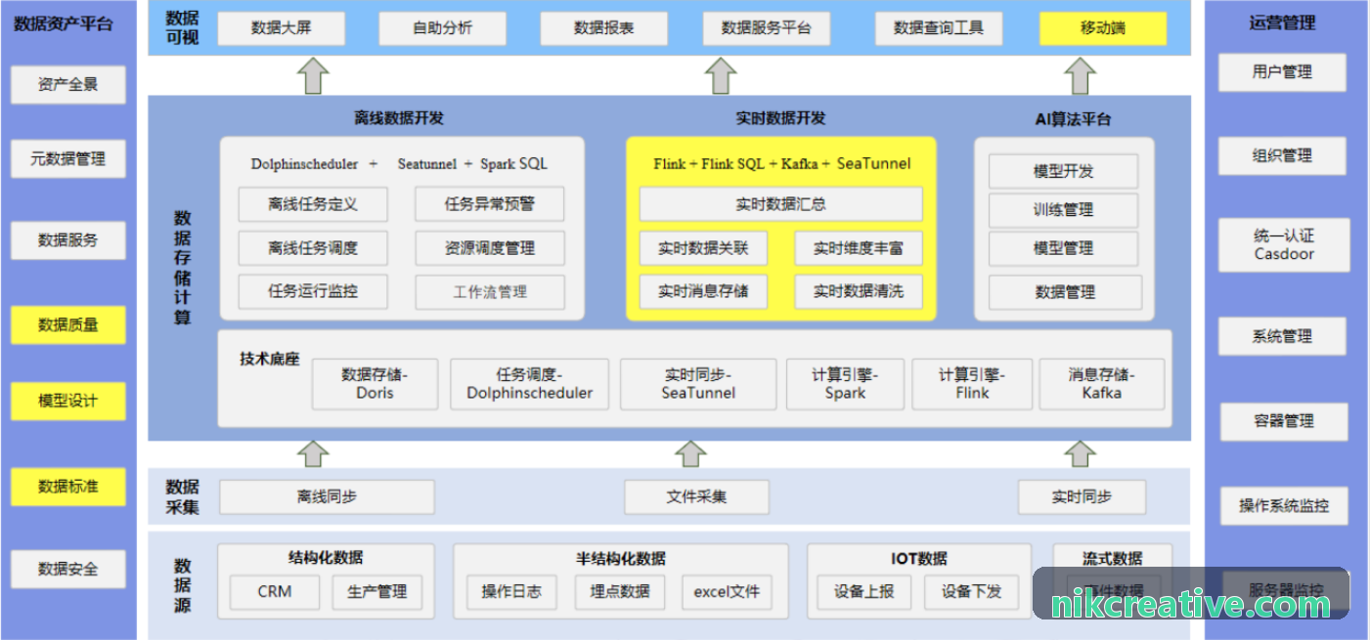
Task: Open 模型开发 in AI算法平台
Action: click(x=1064, y=171)
